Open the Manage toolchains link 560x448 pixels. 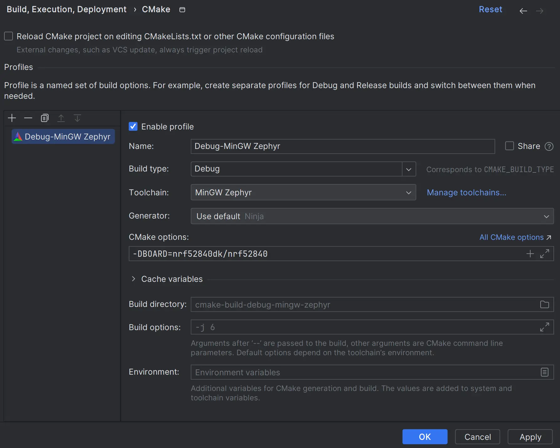(466, 192)
